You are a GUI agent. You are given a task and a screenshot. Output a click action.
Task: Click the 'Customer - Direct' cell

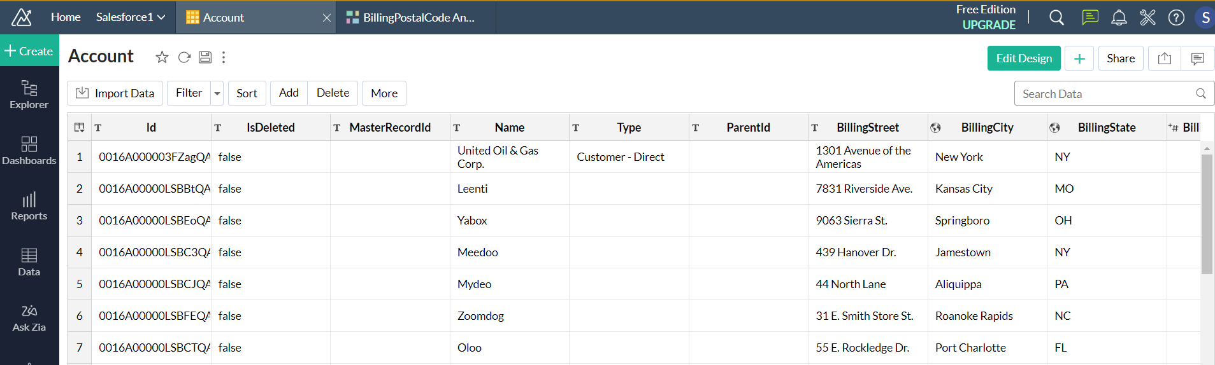point(629,157)
